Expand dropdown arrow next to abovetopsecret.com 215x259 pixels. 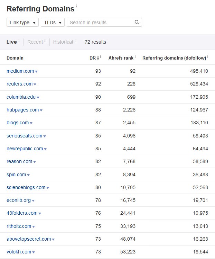coord(53,240)
